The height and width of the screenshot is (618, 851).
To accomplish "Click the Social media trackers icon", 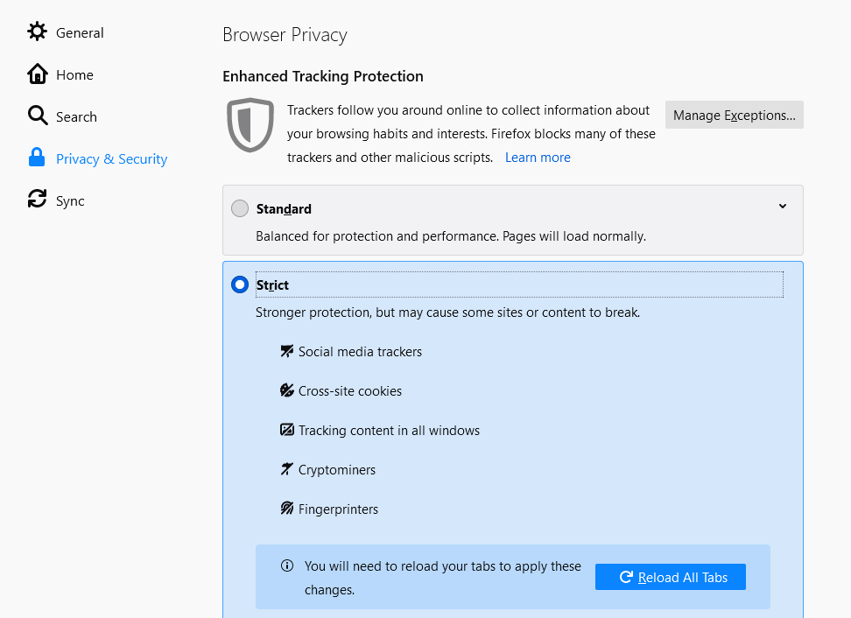I will (x=286, y=351).
